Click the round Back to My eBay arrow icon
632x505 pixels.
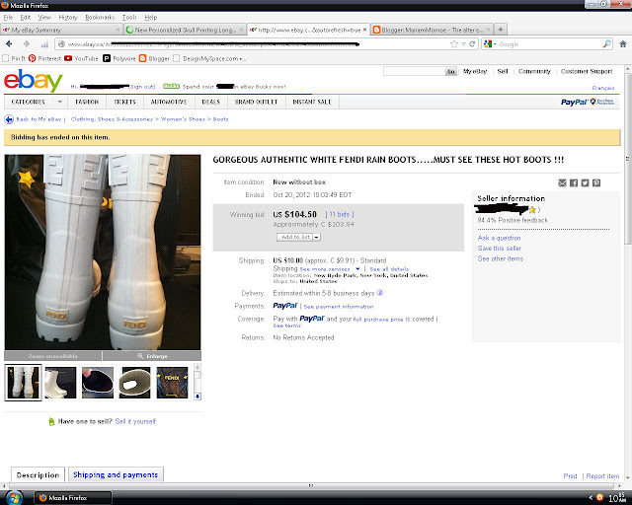pos(9,119)
